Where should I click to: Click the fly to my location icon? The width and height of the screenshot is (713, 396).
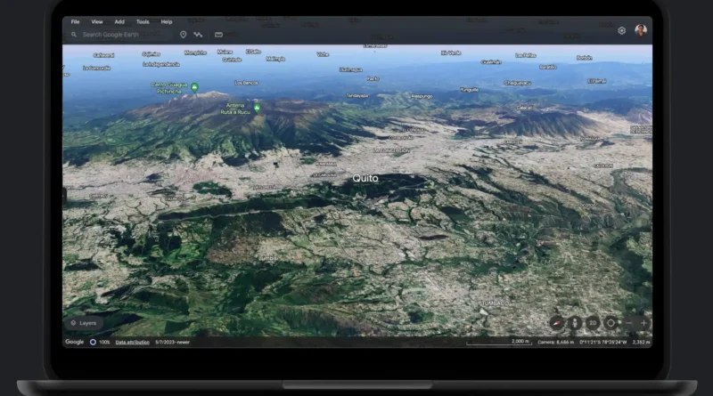611,323
